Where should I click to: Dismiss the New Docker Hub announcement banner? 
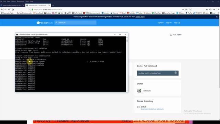point(217,17)
